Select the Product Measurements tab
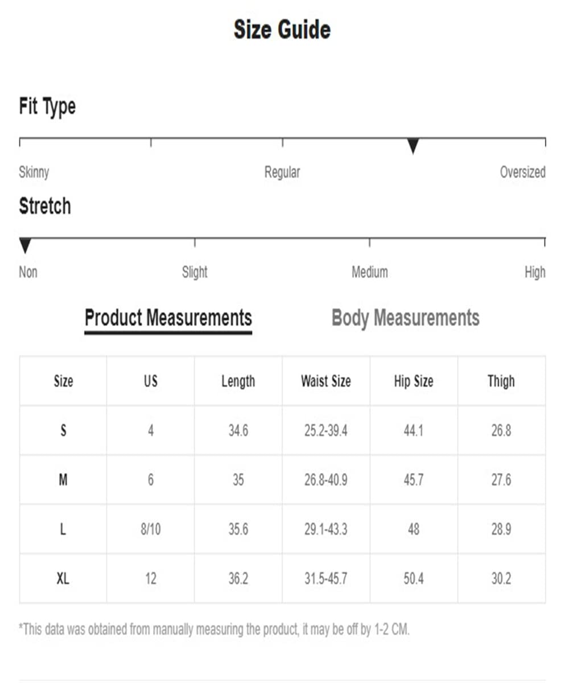Screen dimensions: 569x683 pos(168,318)
